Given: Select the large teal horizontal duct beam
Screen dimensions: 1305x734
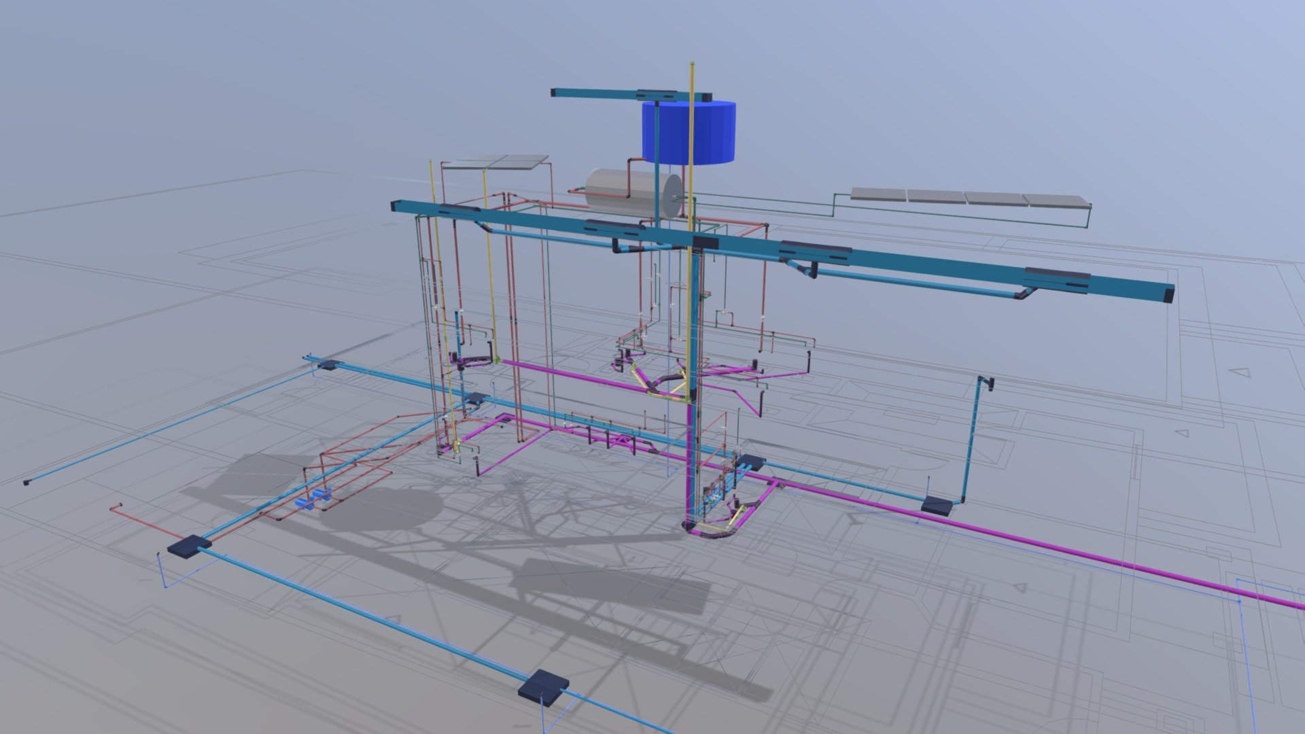Looking at the screenshot, I should [782, 249].
